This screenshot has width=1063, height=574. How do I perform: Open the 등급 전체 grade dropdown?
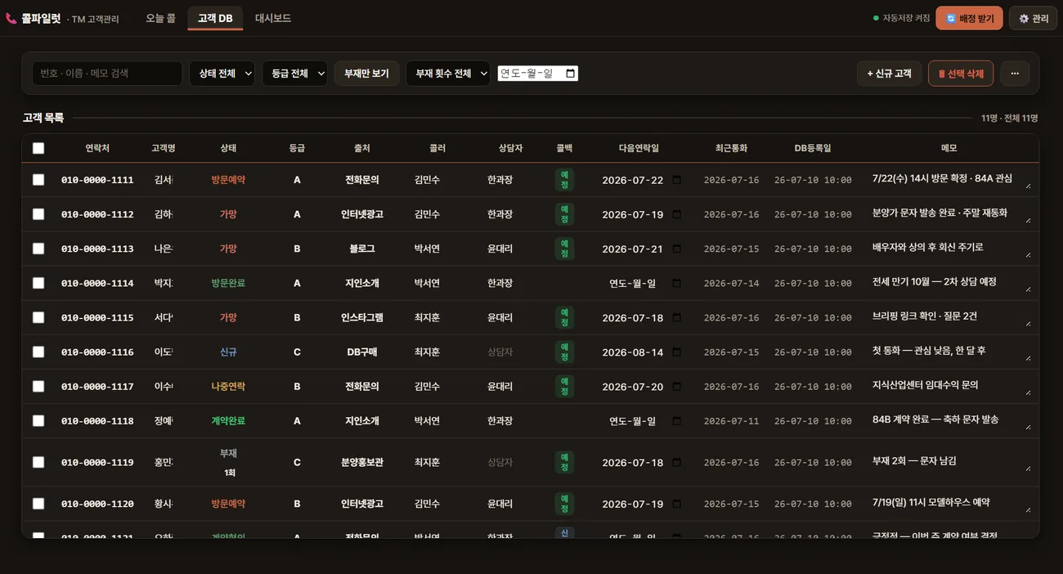click(294, 74)
